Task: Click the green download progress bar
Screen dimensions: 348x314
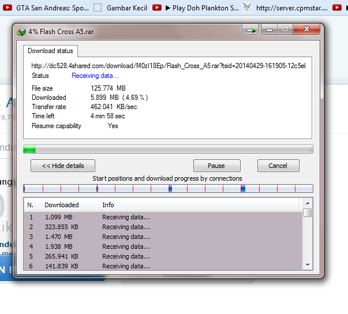Action: point(168,149)
